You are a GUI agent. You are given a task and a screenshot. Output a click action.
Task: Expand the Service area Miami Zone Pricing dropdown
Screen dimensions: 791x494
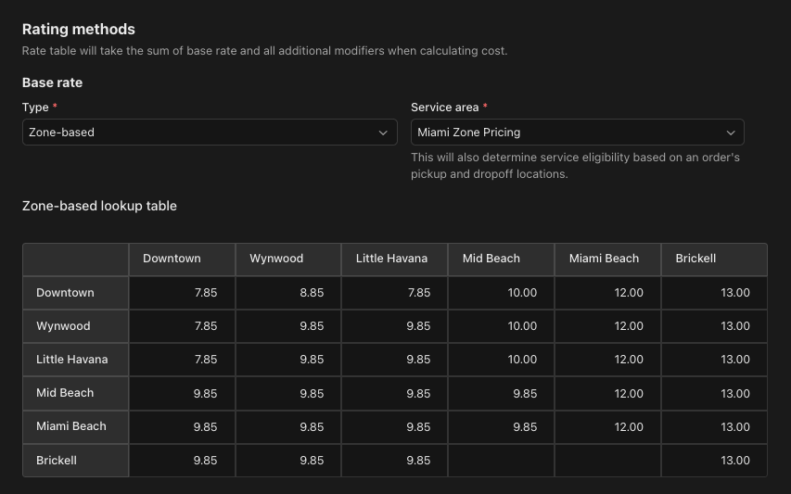pos(577,132)
